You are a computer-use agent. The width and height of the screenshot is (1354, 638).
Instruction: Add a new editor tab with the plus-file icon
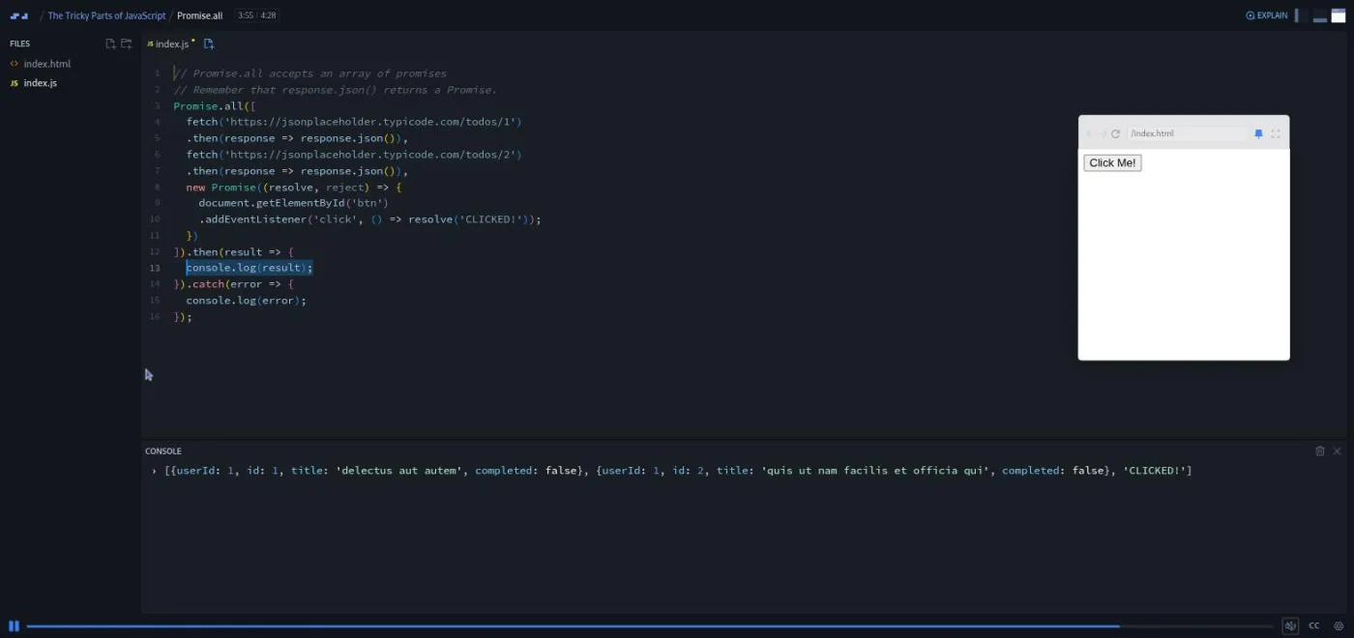point(208,43)
